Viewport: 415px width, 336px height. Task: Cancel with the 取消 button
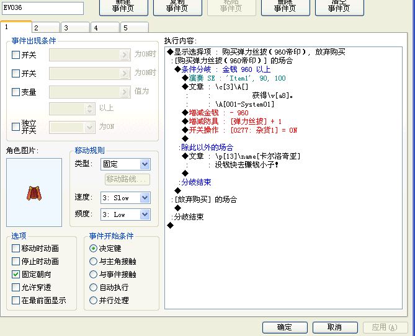(335, 327)
